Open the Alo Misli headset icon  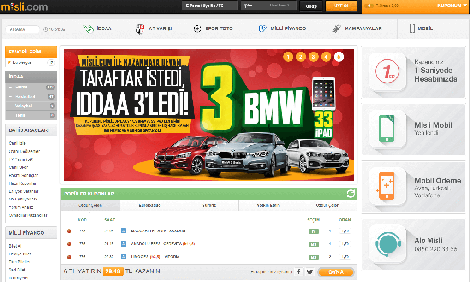[387, 243]
